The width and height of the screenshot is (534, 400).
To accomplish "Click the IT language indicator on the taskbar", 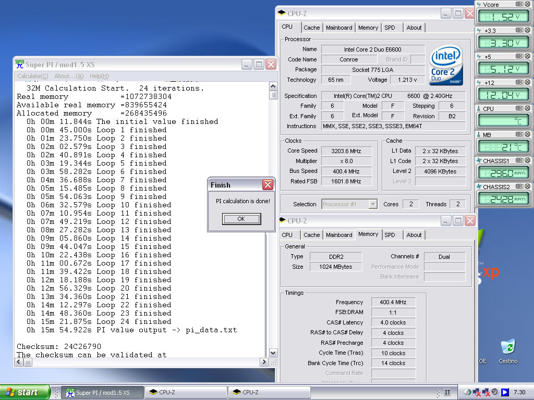I will coord(447,392).
